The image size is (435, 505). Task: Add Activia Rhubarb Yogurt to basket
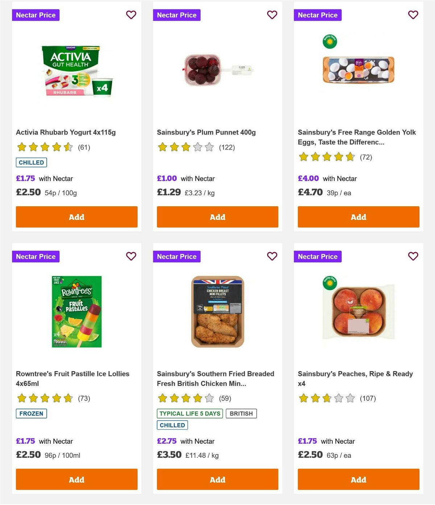point(76,217)
